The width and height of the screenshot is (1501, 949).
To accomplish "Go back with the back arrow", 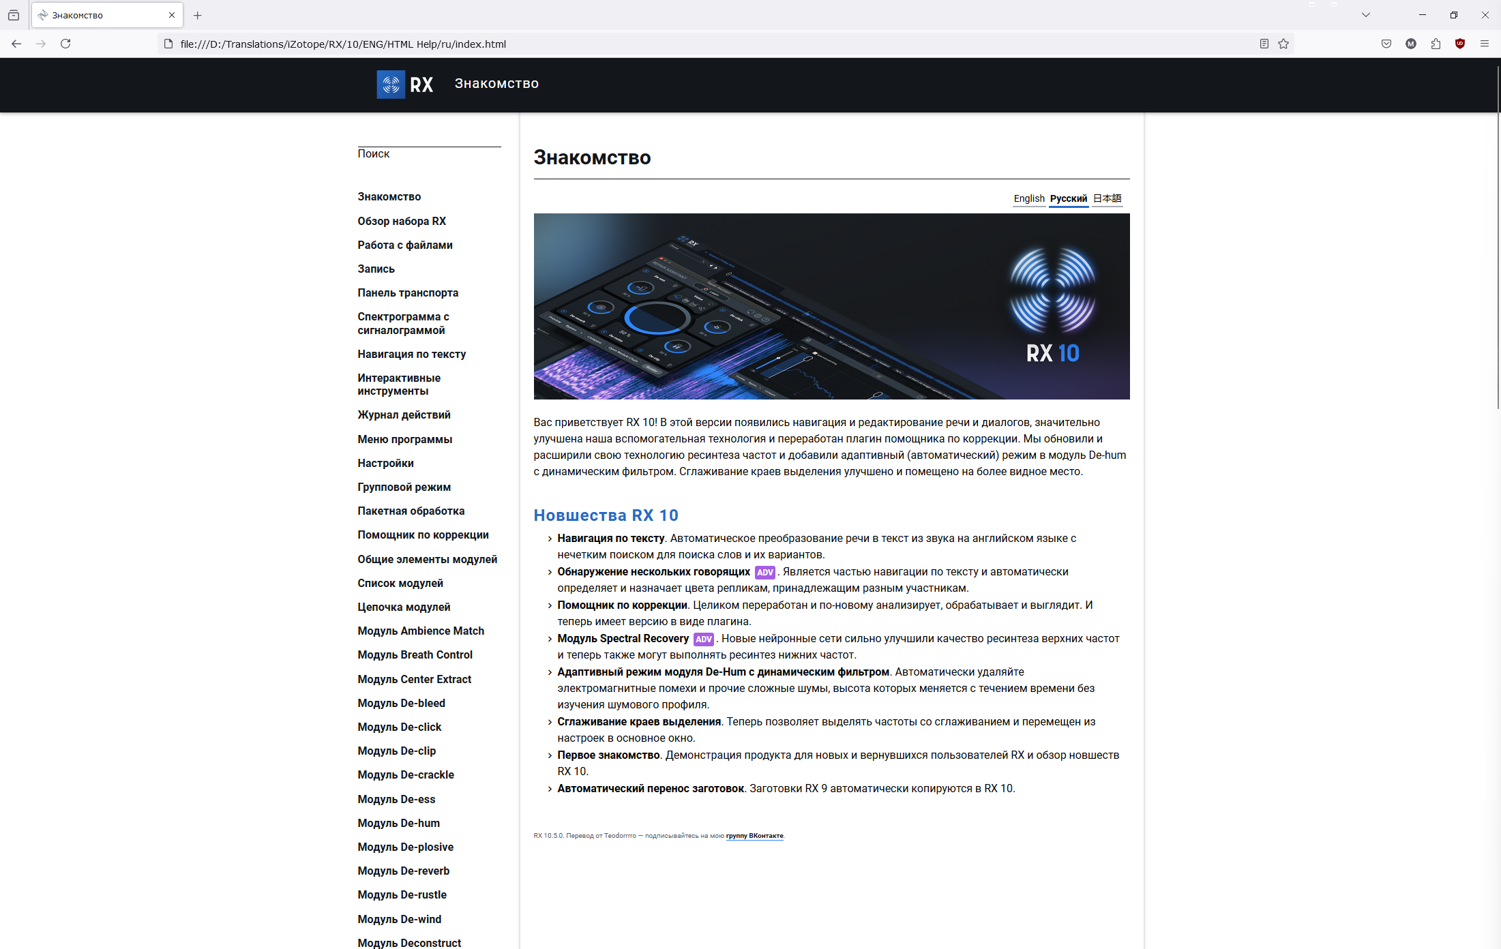I will pos(16,44).
